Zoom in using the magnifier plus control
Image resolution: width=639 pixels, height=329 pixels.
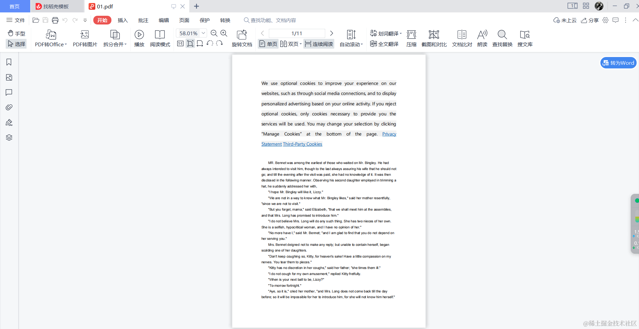click(x=224, y=33)
